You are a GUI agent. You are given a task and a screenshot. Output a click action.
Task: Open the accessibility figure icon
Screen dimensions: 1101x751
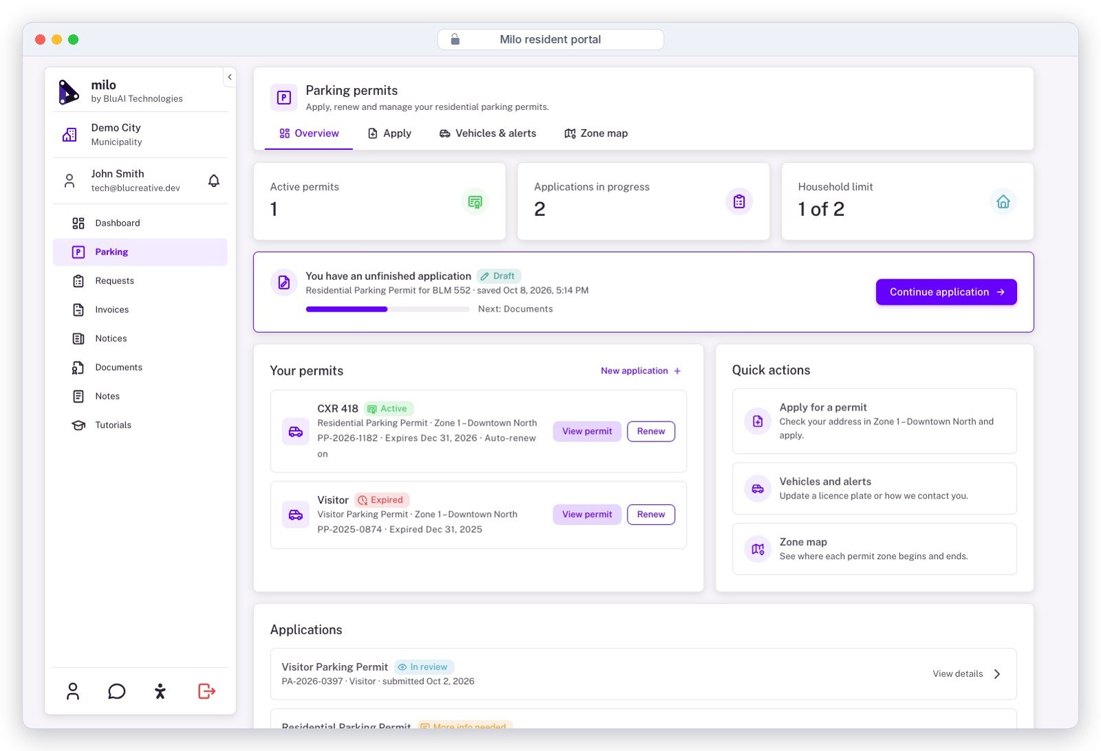[160, 691]
